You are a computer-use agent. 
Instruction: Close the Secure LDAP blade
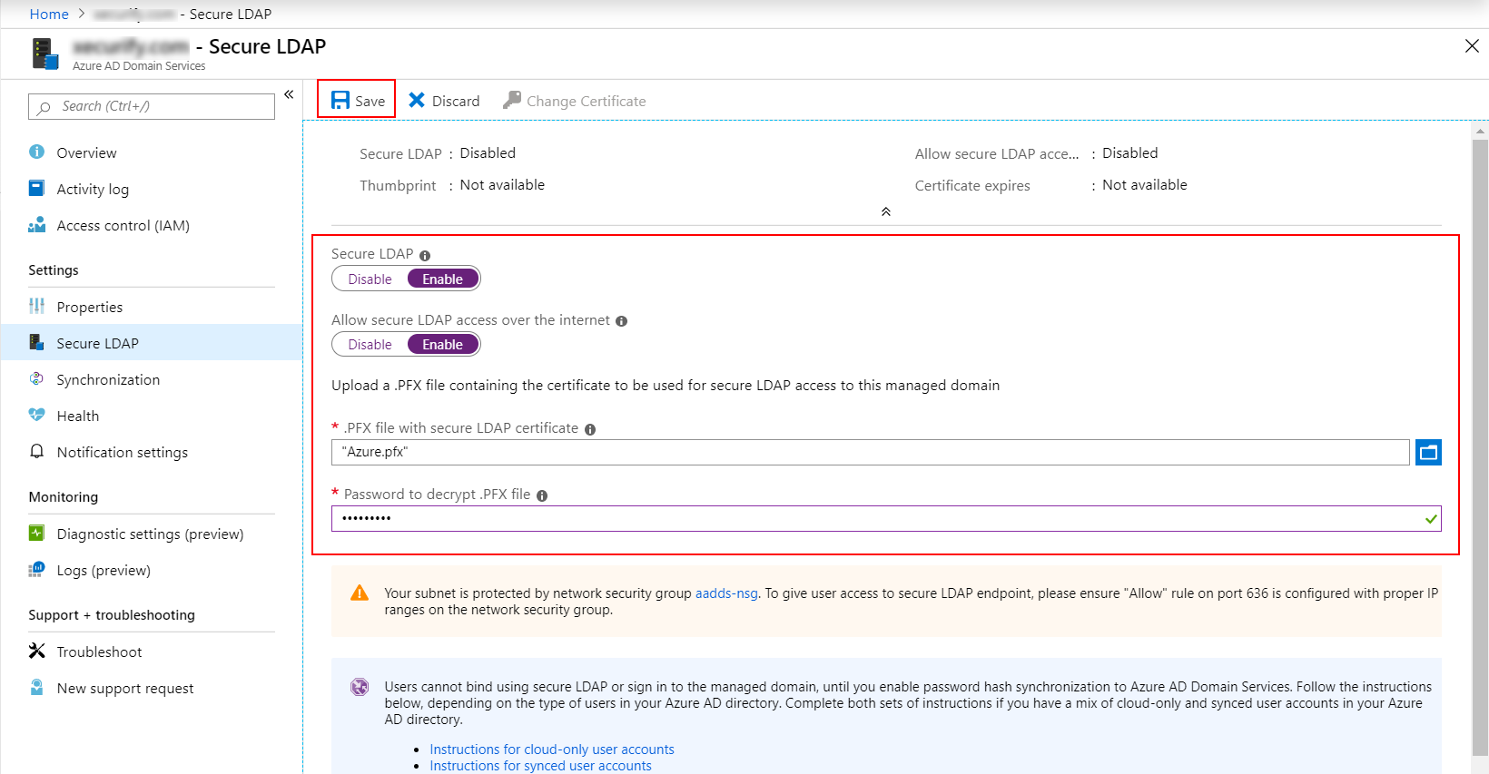coord(1472,46)
